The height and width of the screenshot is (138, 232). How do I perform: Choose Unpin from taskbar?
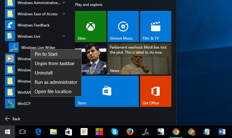click(56, 64)
